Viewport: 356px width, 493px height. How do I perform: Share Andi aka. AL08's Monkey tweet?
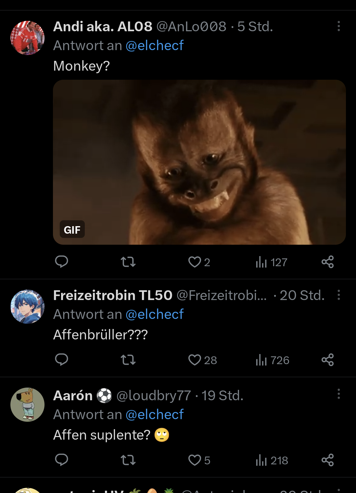[327, 262]
